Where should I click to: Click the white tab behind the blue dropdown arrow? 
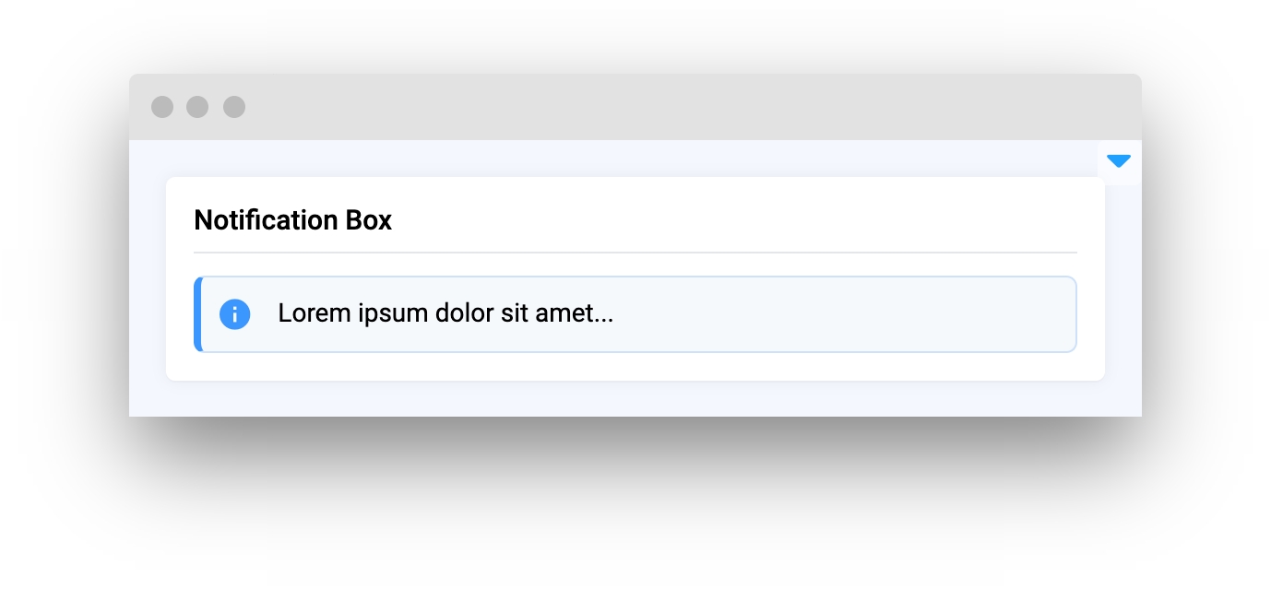point(1119,163)
